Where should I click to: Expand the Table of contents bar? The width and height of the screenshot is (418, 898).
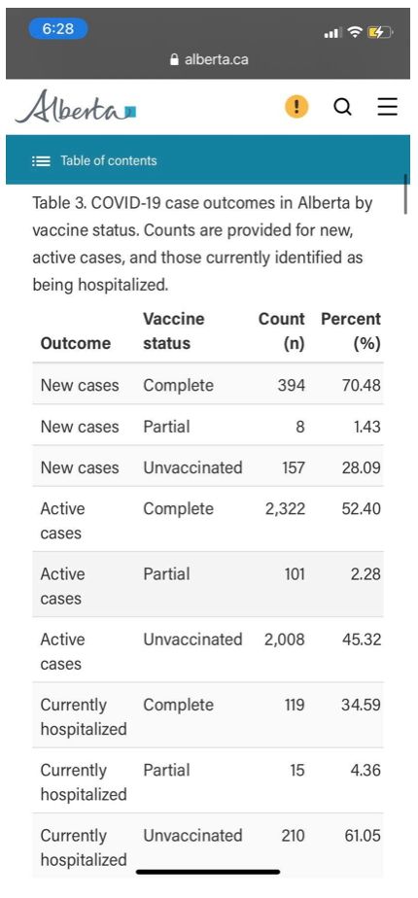(208, 159)
